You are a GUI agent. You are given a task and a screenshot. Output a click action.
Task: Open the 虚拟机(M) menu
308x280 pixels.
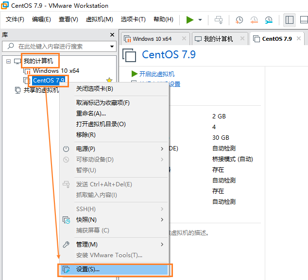(x=100, y=19)
